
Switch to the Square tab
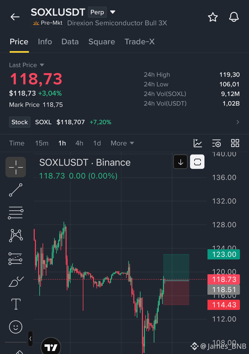click(102, 42)
